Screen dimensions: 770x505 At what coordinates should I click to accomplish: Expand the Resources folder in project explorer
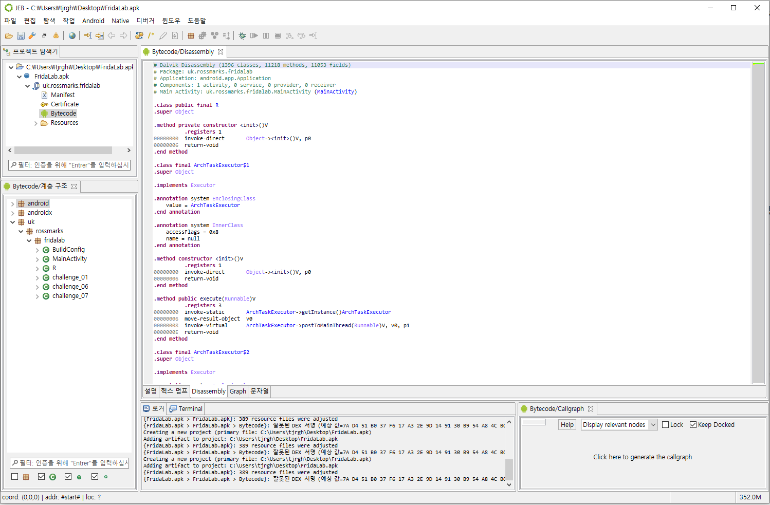click(35, 123)
